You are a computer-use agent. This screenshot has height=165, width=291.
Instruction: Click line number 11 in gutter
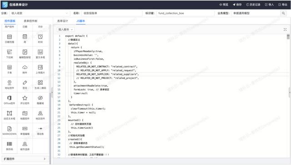point(59,74)
